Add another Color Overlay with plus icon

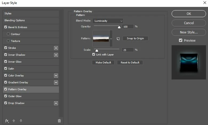56,76
